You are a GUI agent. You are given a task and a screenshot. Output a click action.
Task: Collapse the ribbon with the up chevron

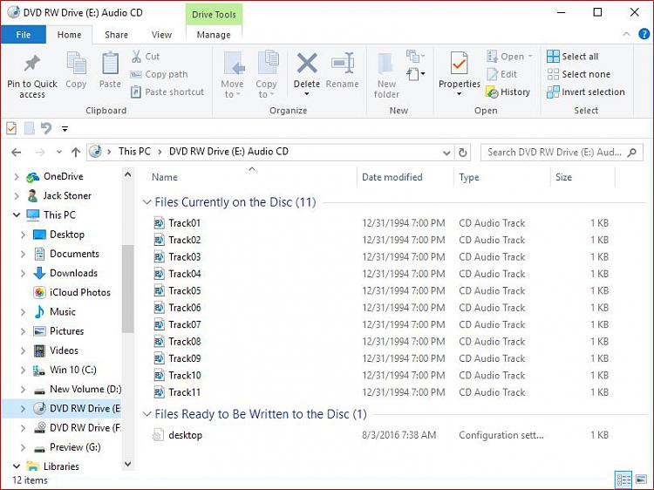pos(626,34)
